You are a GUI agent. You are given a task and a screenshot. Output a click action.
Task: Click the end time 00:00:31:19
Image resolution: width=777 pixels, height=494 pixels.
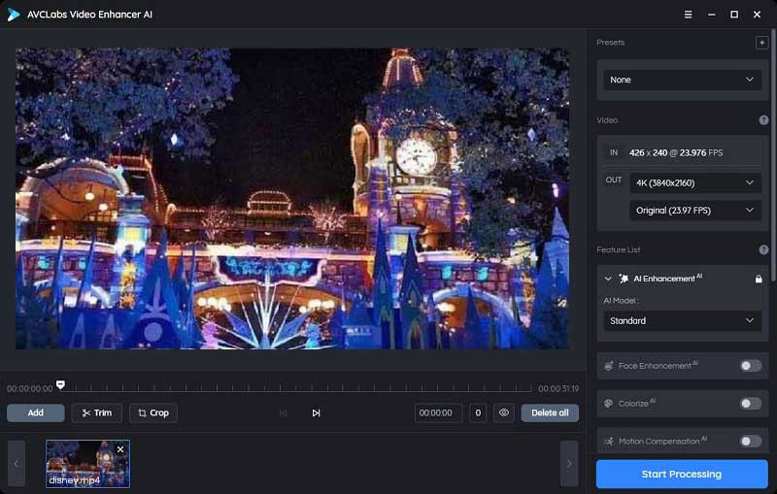[x=558, y=388]
